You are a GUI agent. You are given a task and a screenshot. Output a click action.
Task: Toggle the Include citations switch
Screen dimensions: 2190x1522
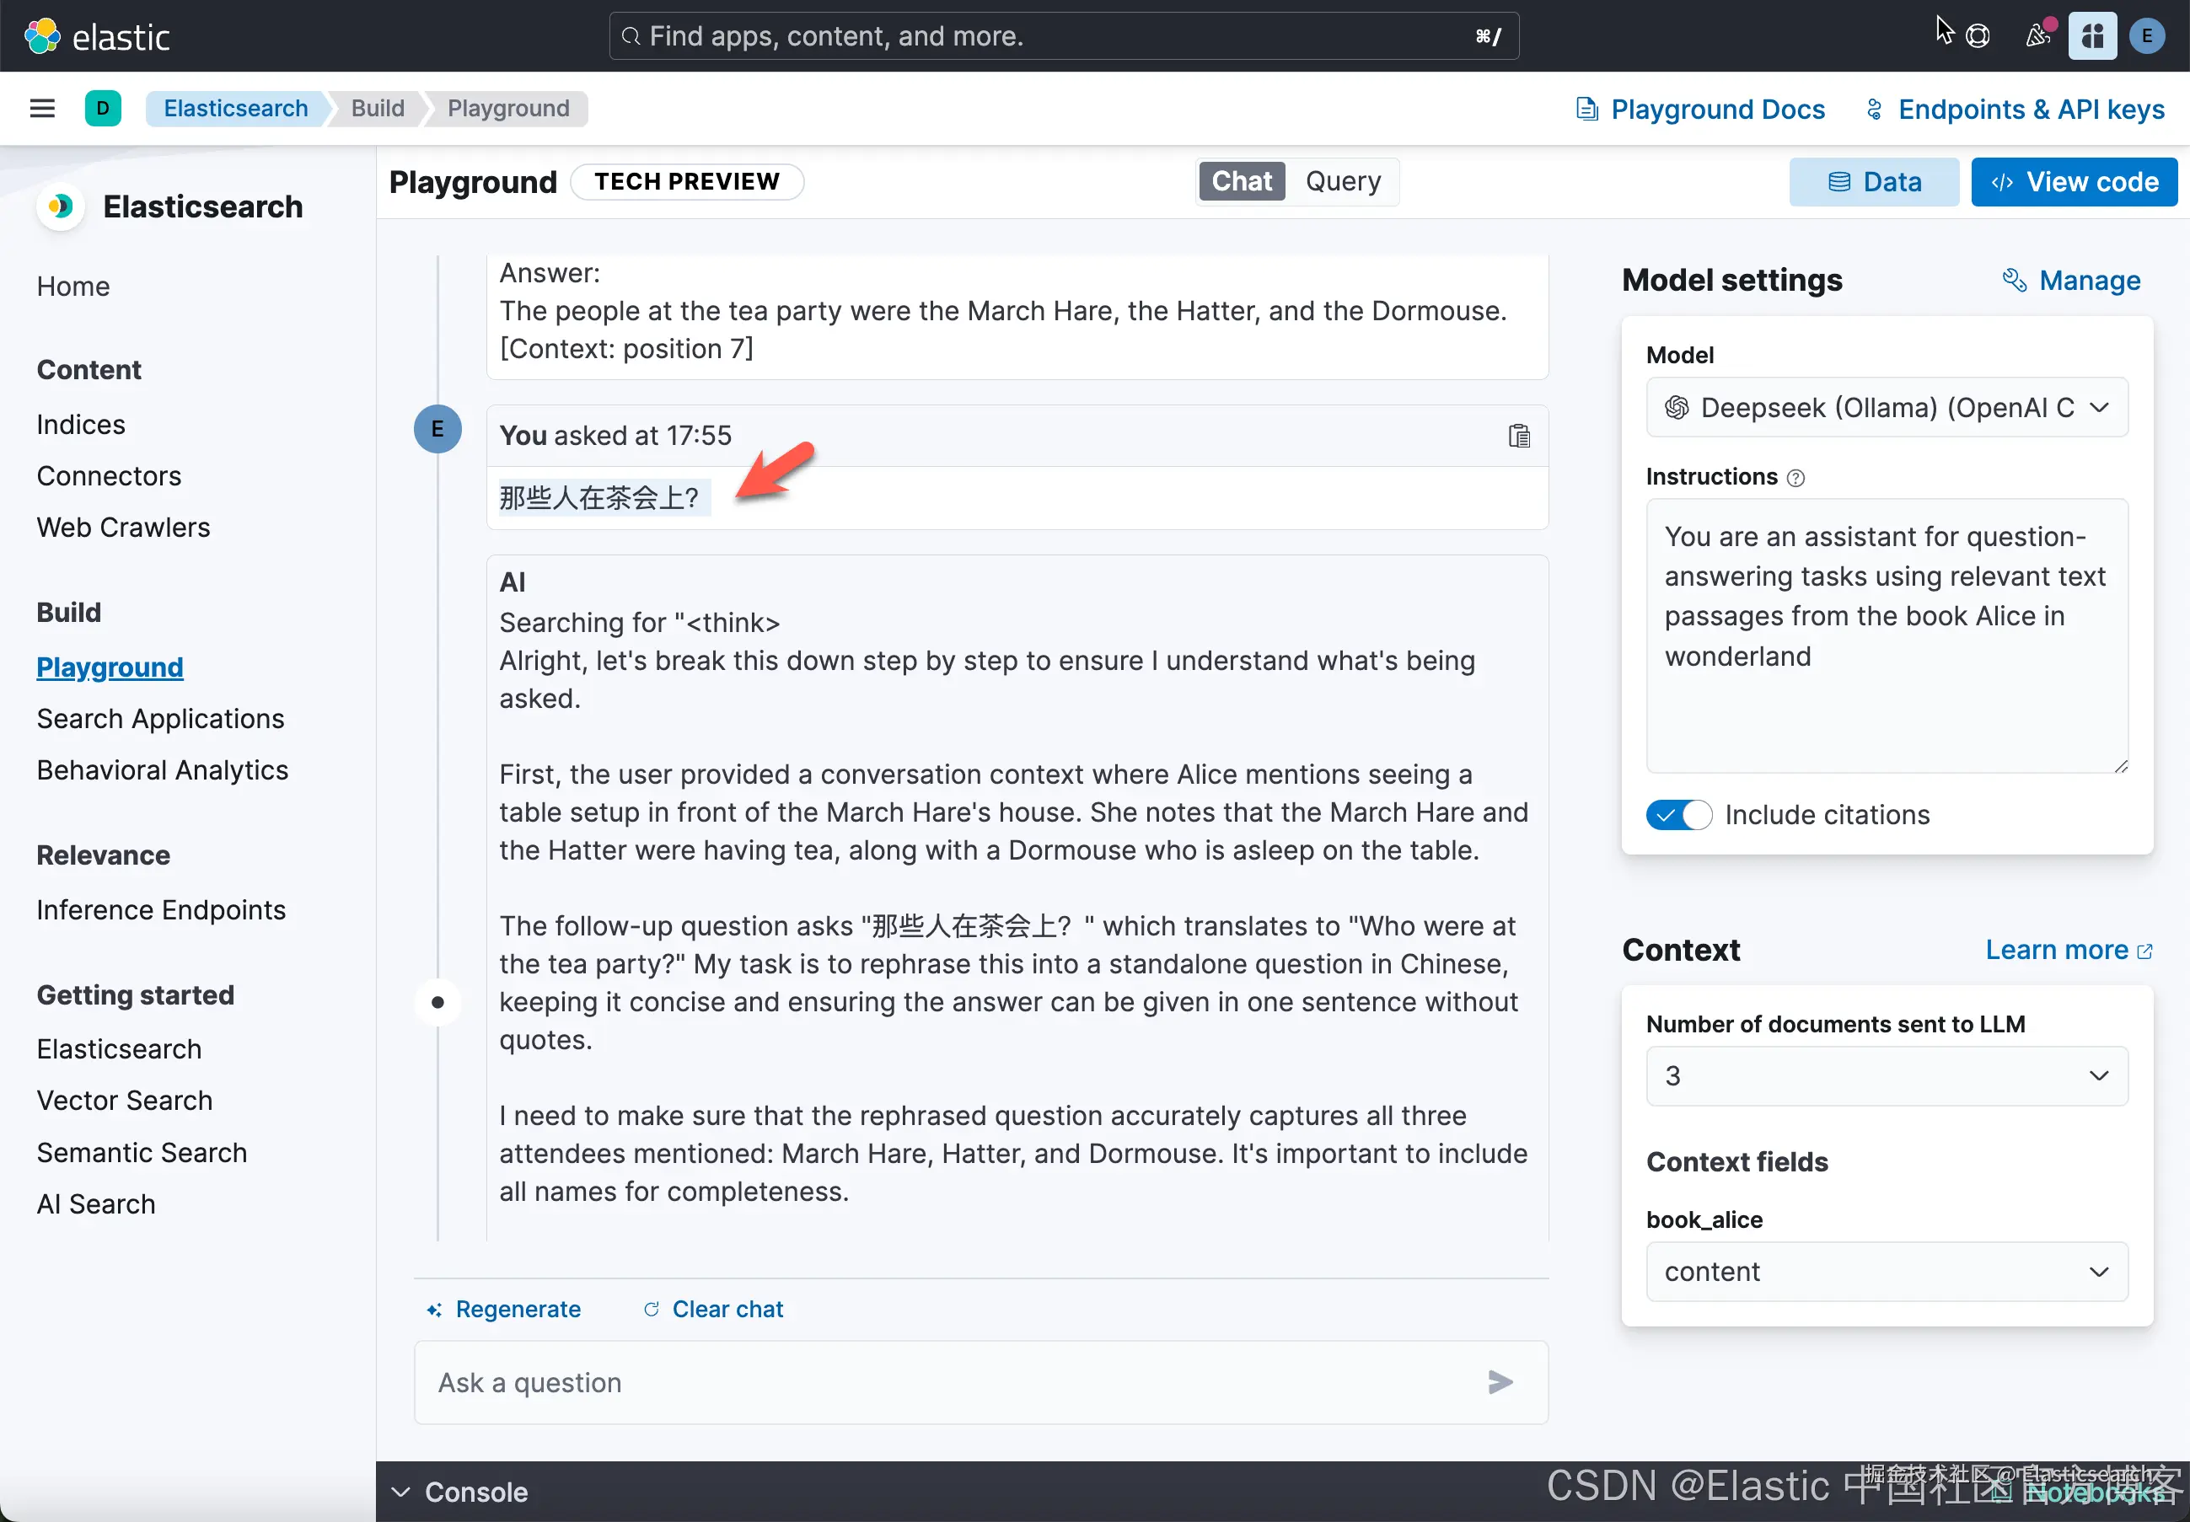[1677, 814]
